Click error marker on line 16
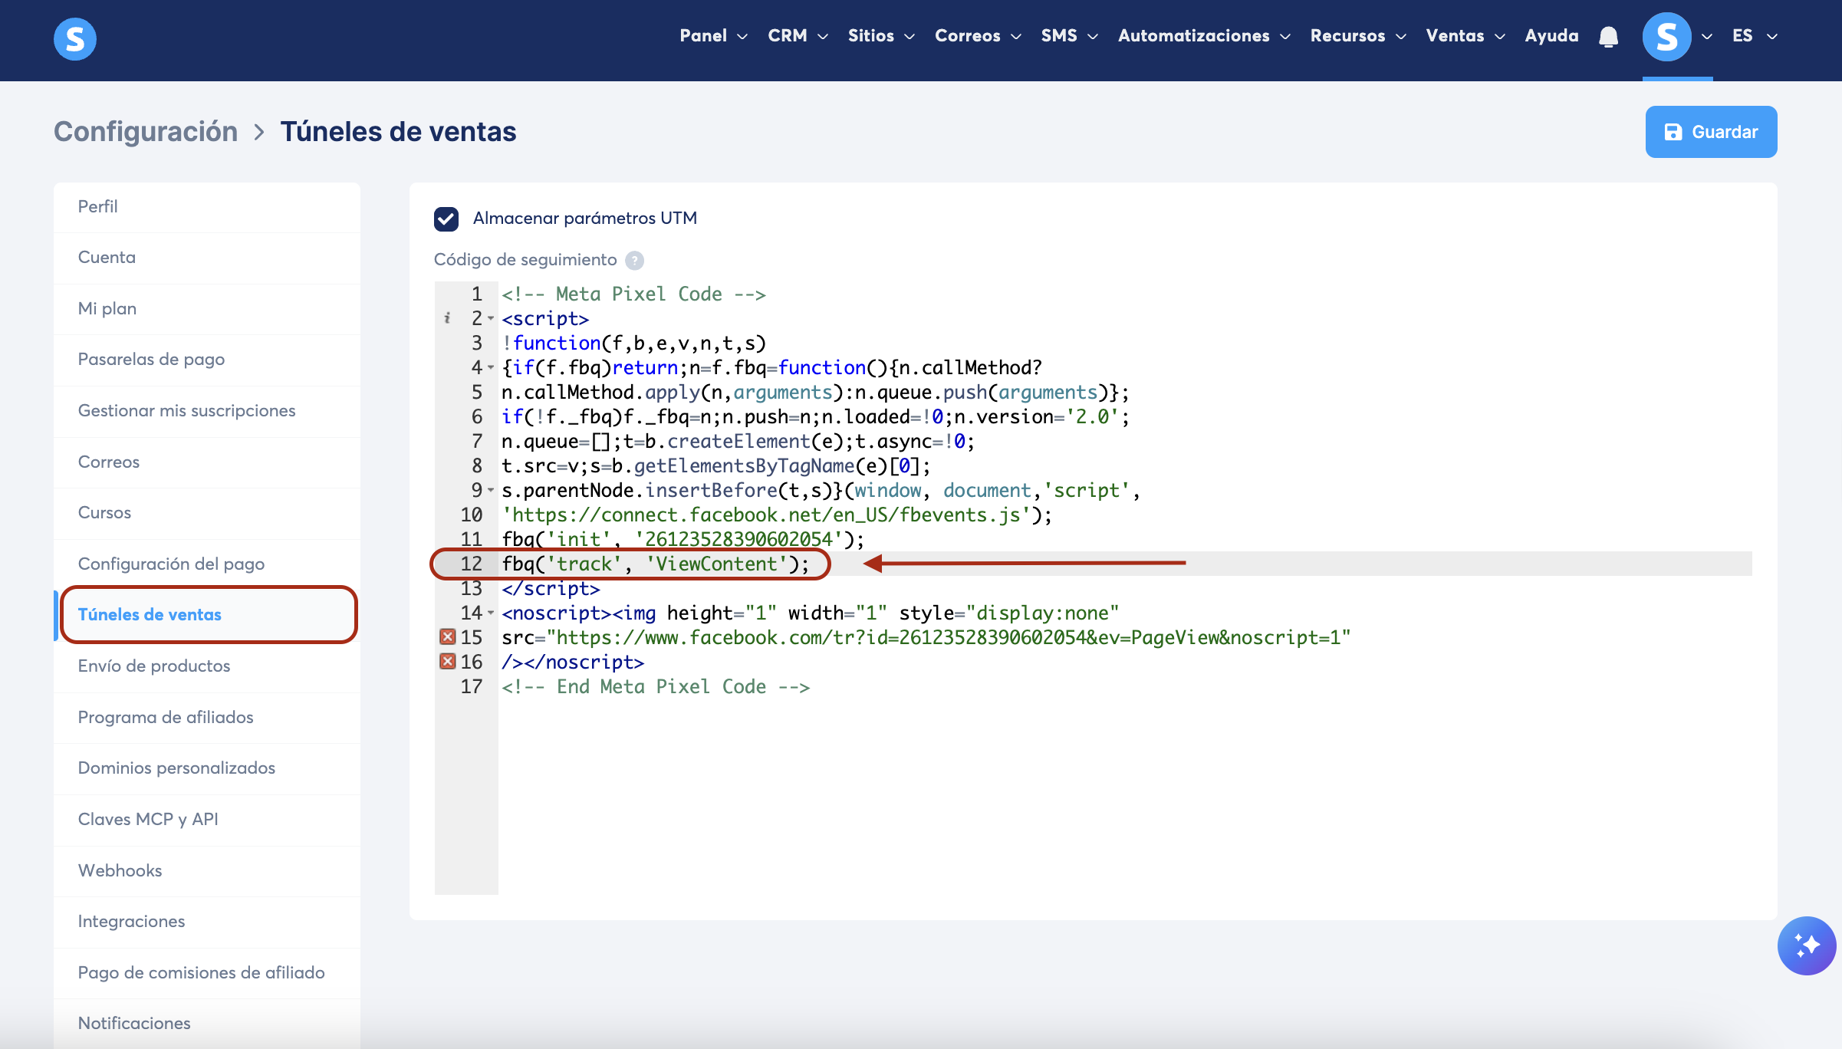The image size is (1842, 1049). [x=448, y=662]
